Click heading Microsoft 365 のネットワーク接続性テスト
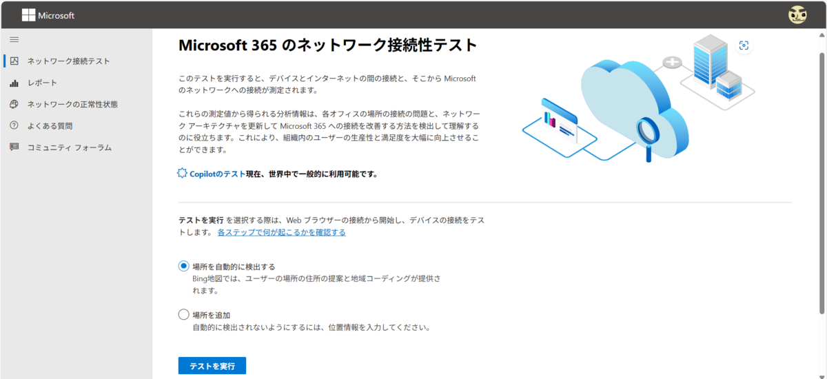The height and width of the screenshot is (379, 827). (328, 45)
